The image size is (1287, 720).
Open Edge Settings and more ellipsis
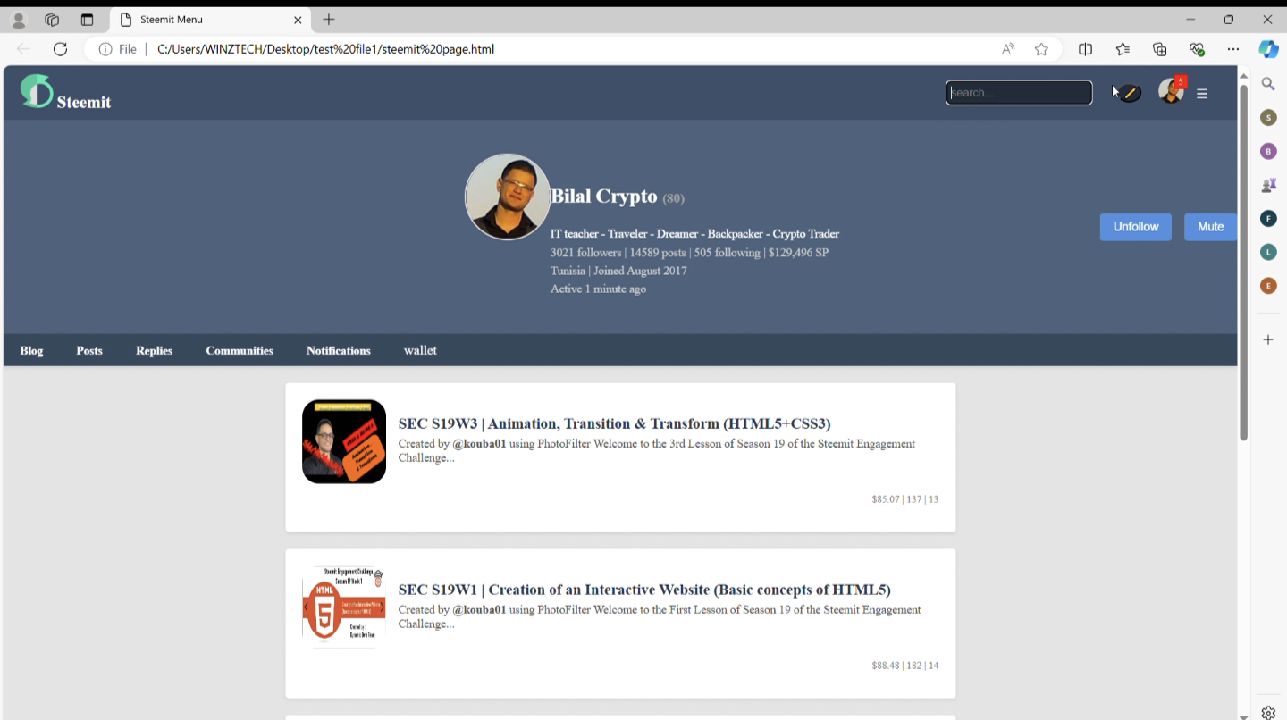pyautogui.click(x=1233, y=49)
